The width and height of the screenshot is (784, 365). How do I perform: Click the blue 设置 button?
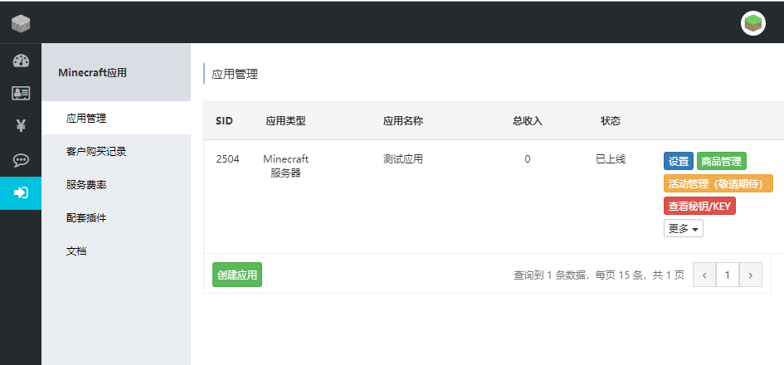[x=679, y=162]
